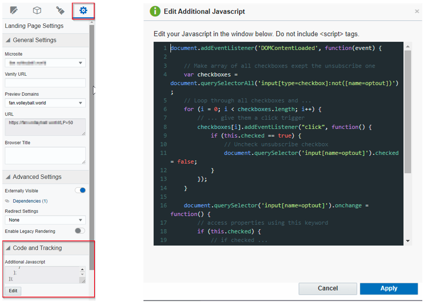Viewport: 425px width, 303px height.
Task: Collapse the Advanced Settings section
Action: pos(8,177)
